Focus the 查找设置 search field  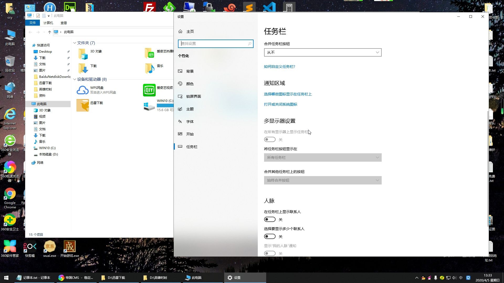coord(216,43)
